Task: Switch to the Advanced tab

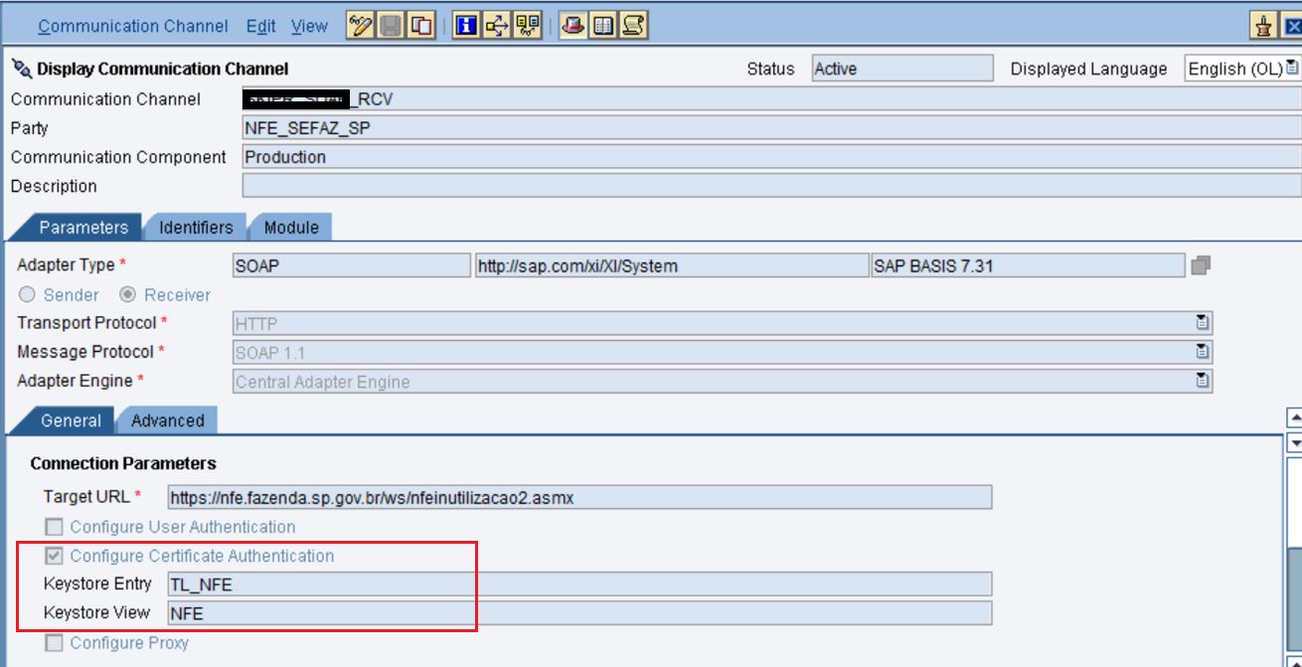Action: pos(167,420)
